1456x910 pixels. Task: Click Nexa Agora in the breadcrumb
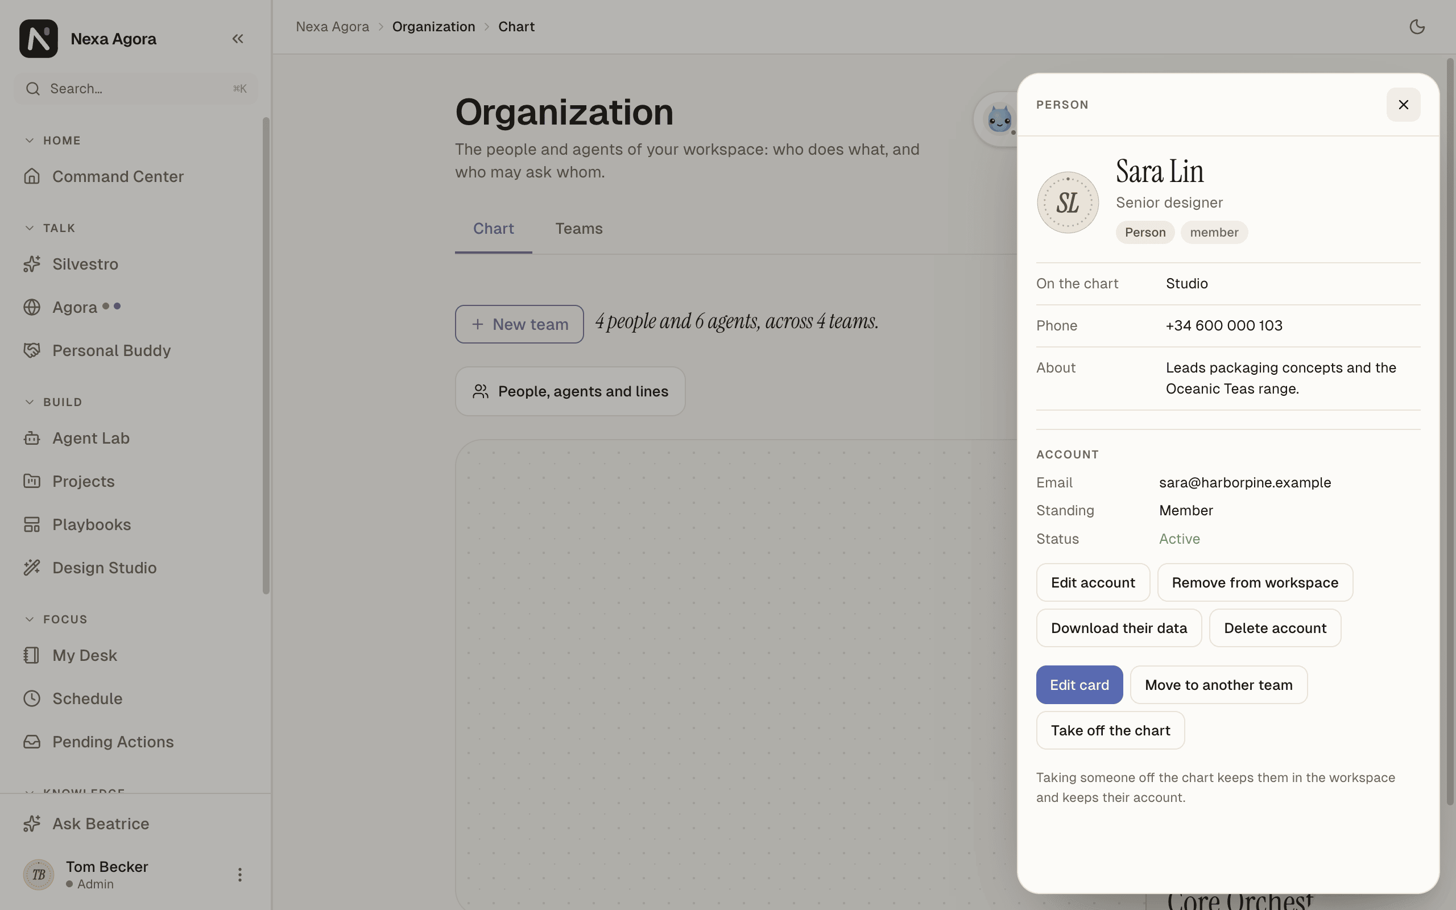click(x=332, y=27)
